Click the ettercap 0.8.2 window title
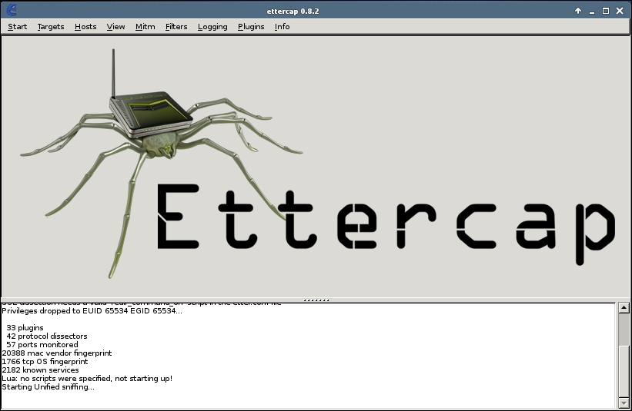The image size is (632, 411). [293, 12]
